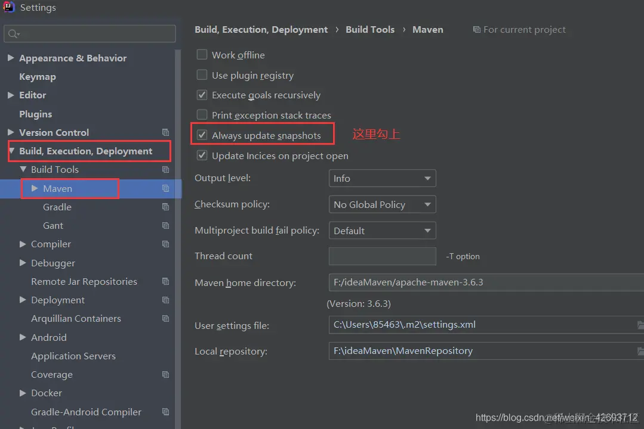Click the Maven breadcrumb label
The width and height of the screenshot is (644, 429).
click(428, 30)
